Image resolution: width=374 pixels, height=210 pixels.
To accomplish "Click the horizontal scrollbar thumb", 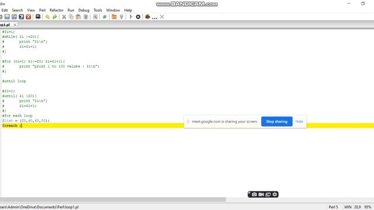I will pos(113,199).
